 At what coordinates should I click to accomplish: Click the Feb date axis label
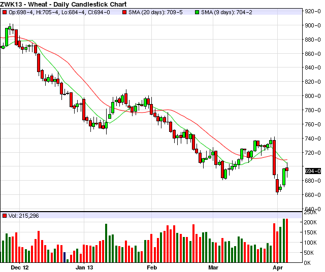tap(152, 267)
